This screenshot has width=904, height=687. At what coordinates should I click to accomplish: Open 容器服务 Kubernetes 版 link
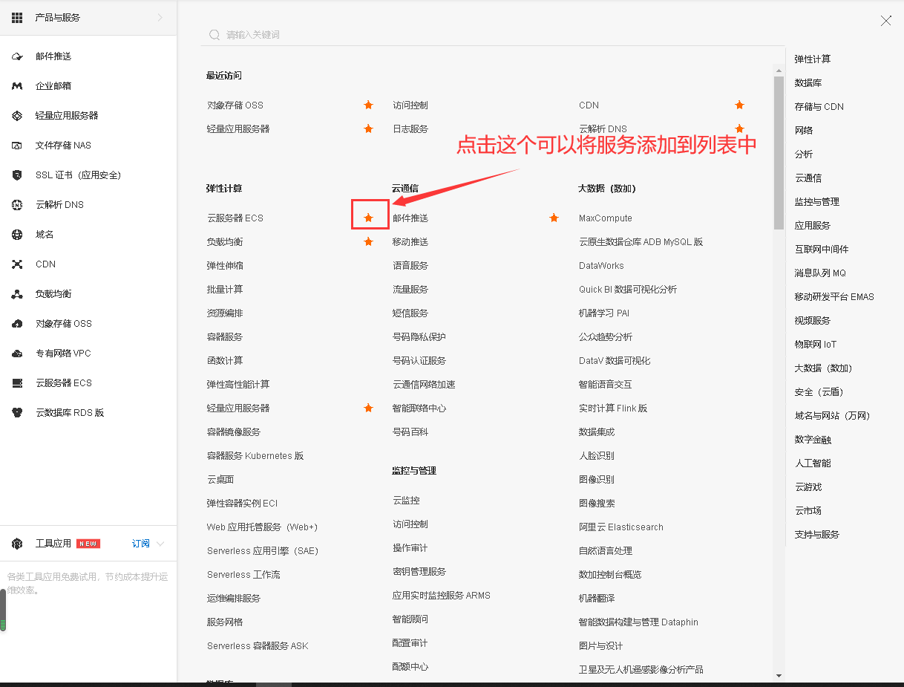(x=255, y=456)
